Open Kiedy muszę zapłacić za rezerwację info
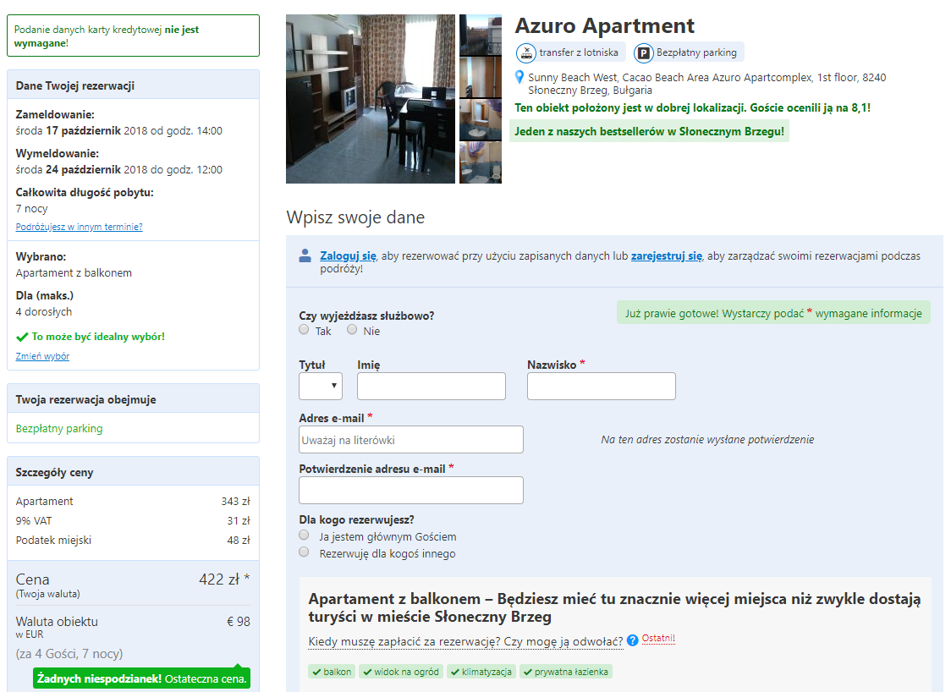The image size is (951, 692). coord(465,641)
